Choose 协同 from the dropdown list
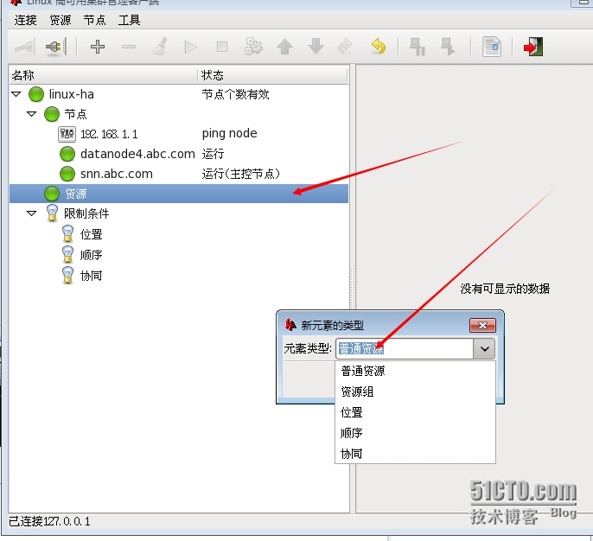Viewport: 593px width, 541px height. (415, 454)
